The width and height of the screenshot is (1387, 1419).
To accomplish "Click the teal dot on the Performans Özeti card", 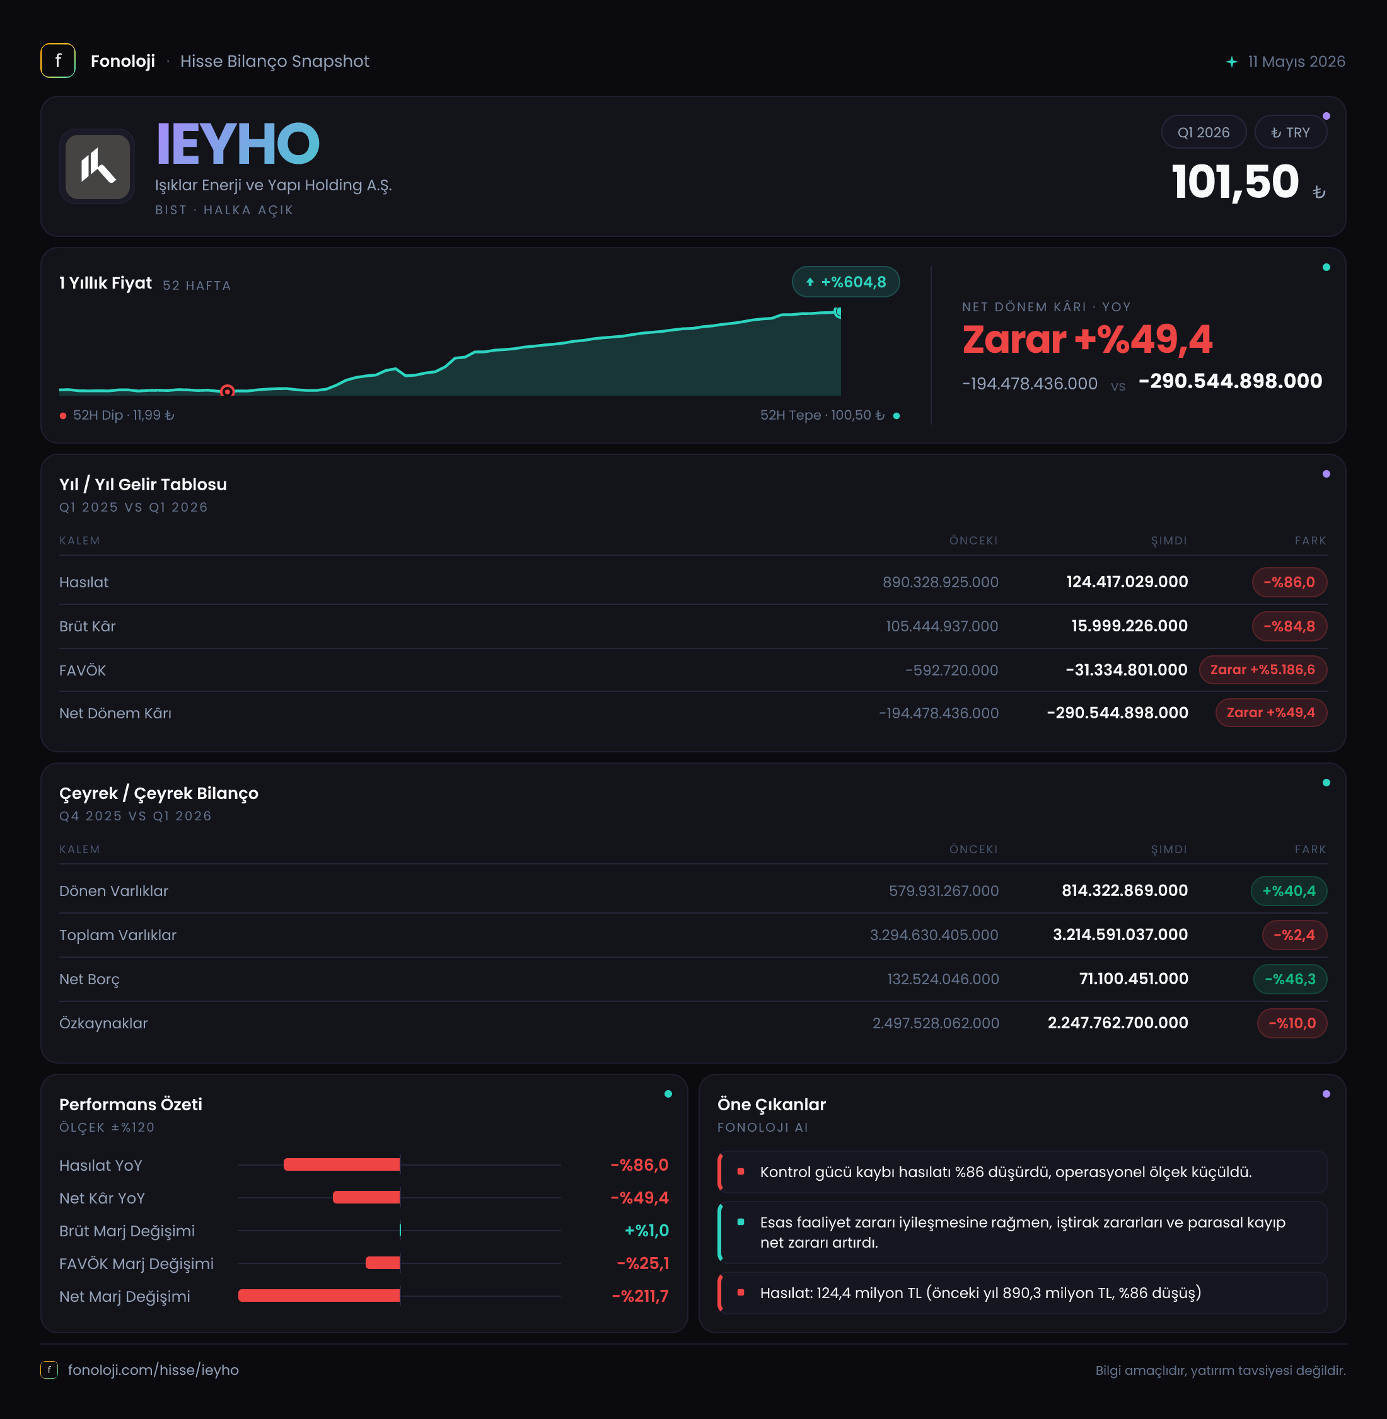I will pyautogui.click(x=668, y=1094).
